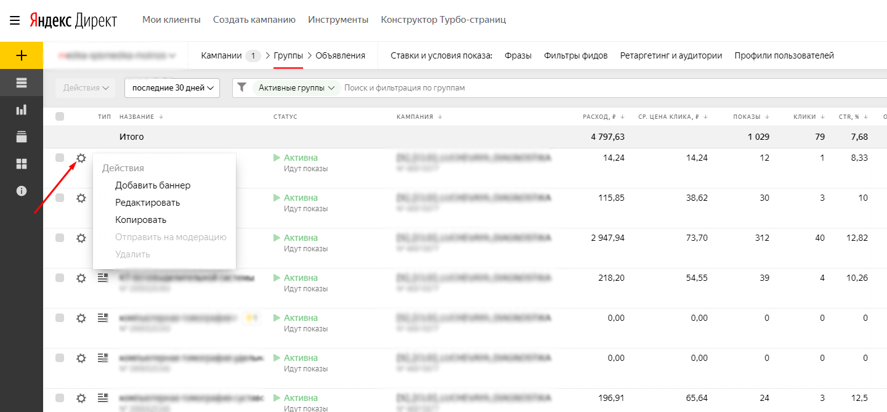
Task: Open the campaigns list icon in sidebar
Action: 22,83
